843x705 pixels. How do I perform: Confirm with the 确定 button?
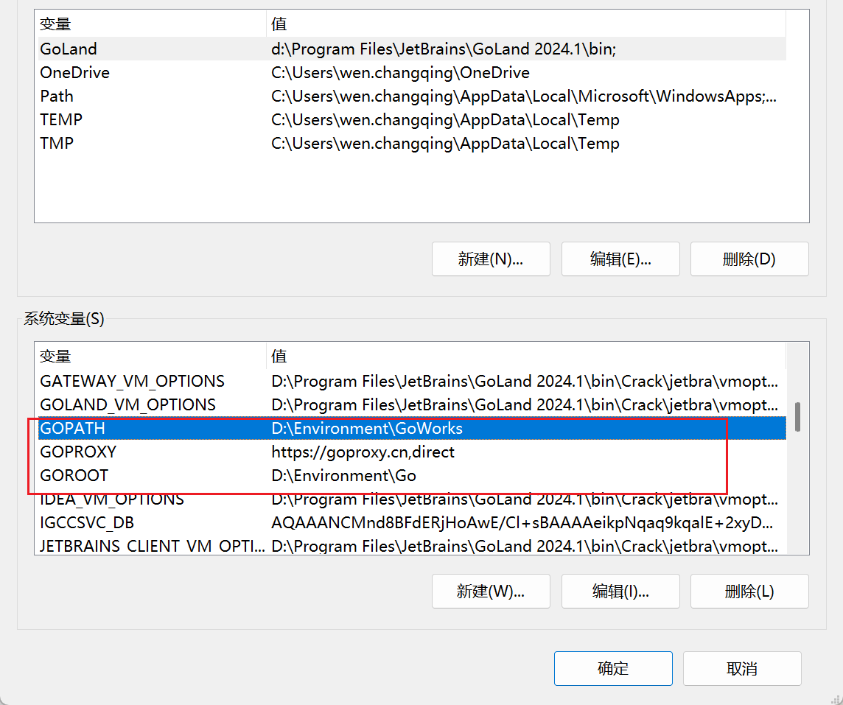tap(613, 668)
